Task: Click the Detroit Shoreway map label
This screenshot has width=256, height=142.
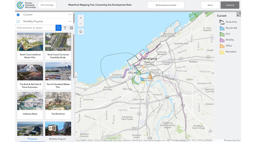Action: (x=108, y=88)
